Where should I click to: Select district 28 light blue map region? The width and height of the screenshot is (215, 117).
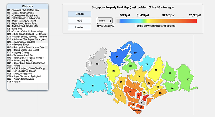147,64
